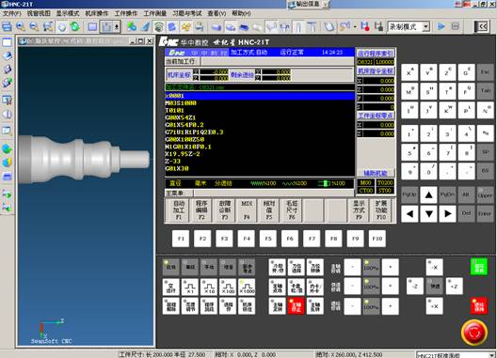The image size is (497, 358).
Task: Expand the small arrow beside toolbar view button
Action: pyautogui.click(x=117, y=27)
